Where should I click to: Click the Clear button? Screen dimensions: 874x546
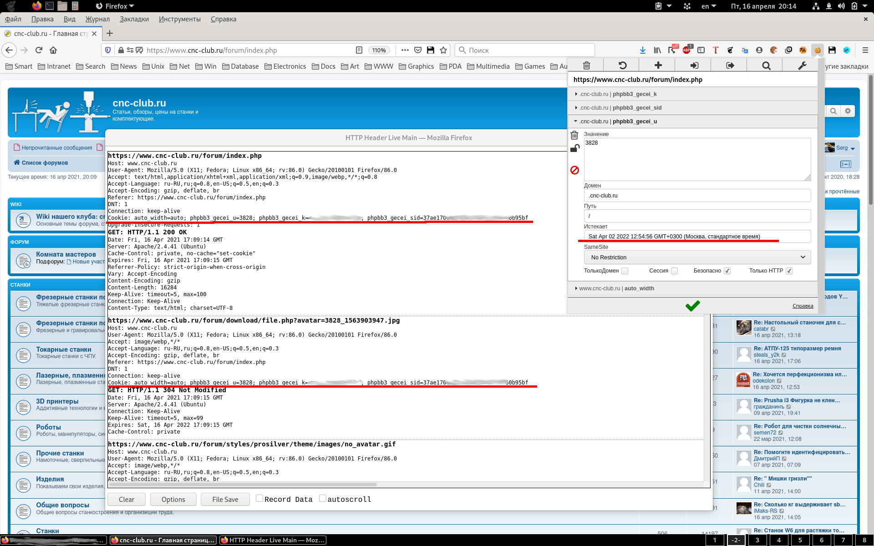point(127,499)
